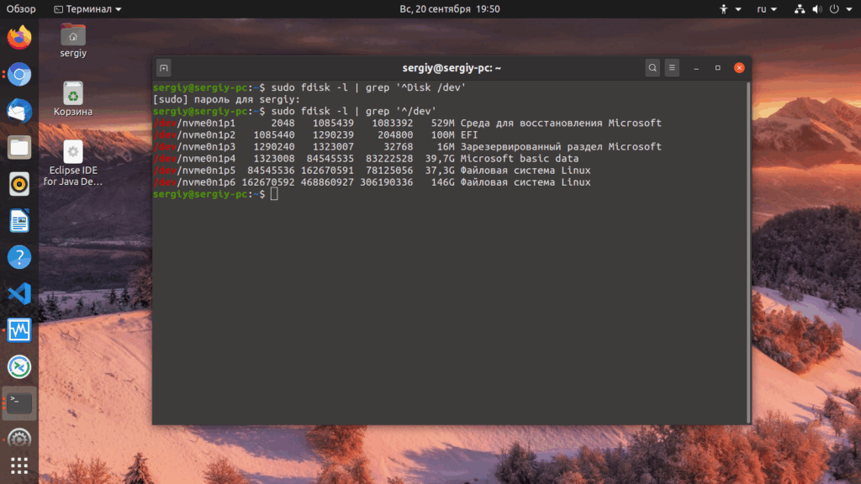Click the volume icon in top bar
The image size is (861, 484).
[x=817, y=8]
